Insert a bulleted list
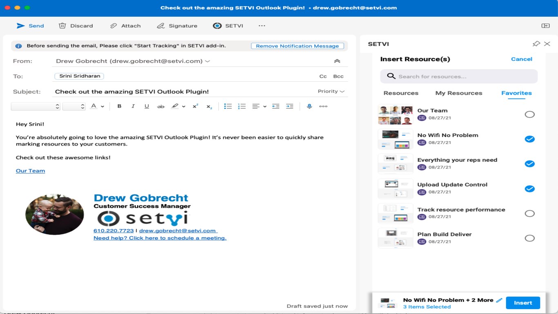The width and height of the screenshot is (558, 314). tap(228, 106)
